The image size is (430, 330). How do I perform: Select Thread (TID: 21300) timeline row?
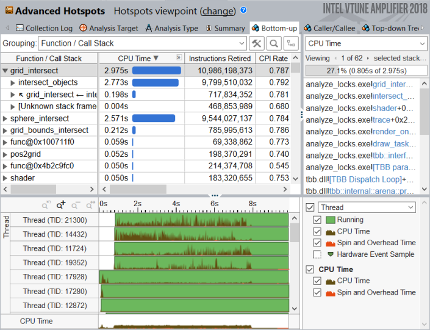point(55,220)
